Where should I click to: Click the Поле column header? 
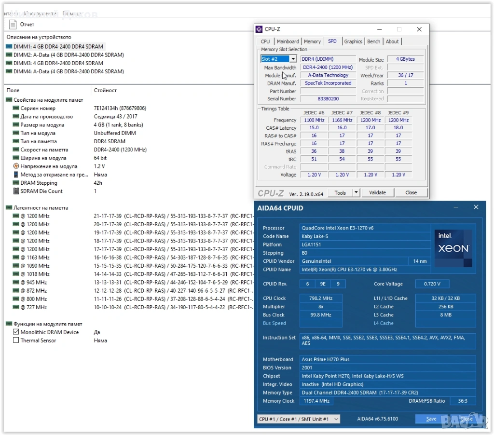pyautogui.click(x=13, y=90)
